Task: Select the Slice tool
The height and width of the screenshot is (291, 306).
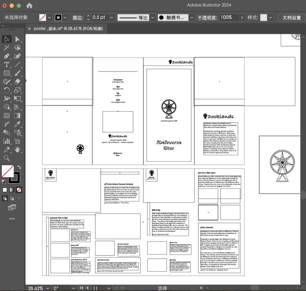Action: coord(7,150)
